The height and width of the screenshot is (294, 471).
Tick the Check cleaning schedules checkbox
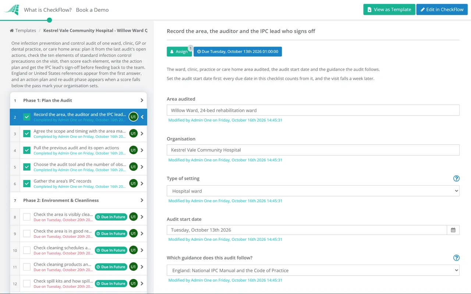pyautogui.click(x=27, y=250)
